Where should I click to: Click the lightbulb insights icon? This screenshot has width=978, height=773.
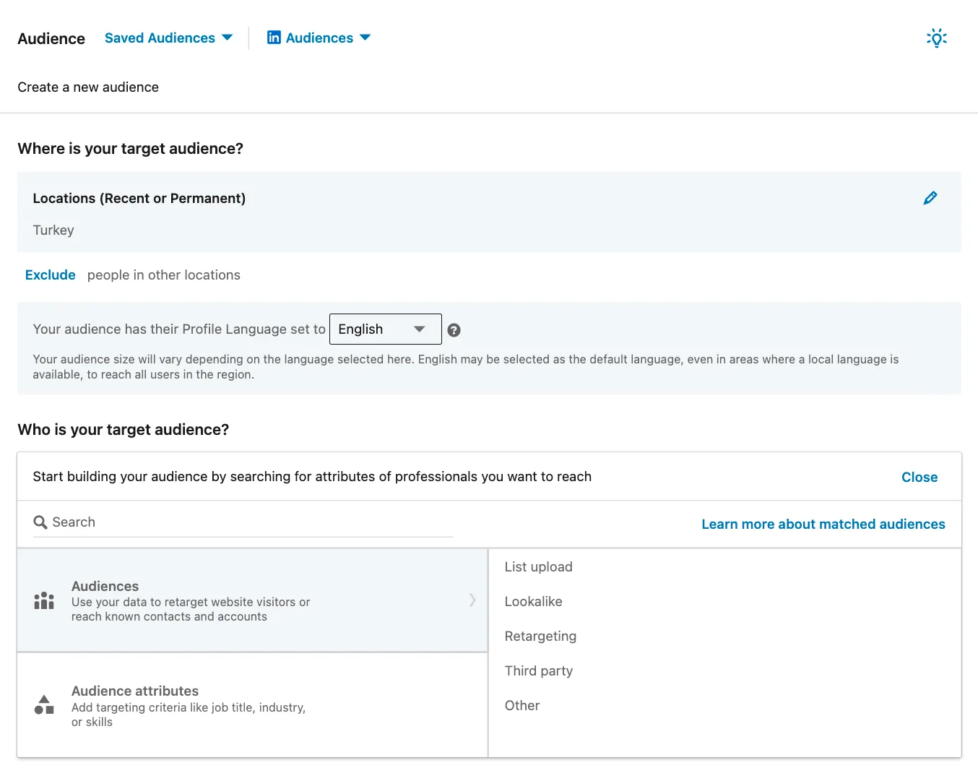click(936, 38)
